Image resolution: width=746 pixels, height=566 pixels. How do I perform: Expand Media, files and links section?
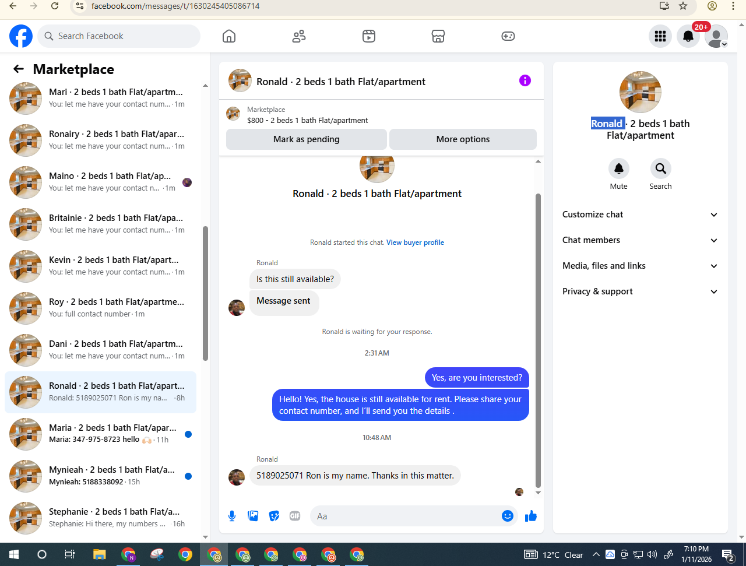pyautogui.click(x=641, y=266)
